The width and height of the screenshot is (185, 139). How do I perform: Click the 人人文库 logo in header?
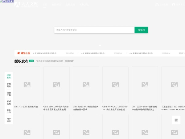(x=26, y=5)
